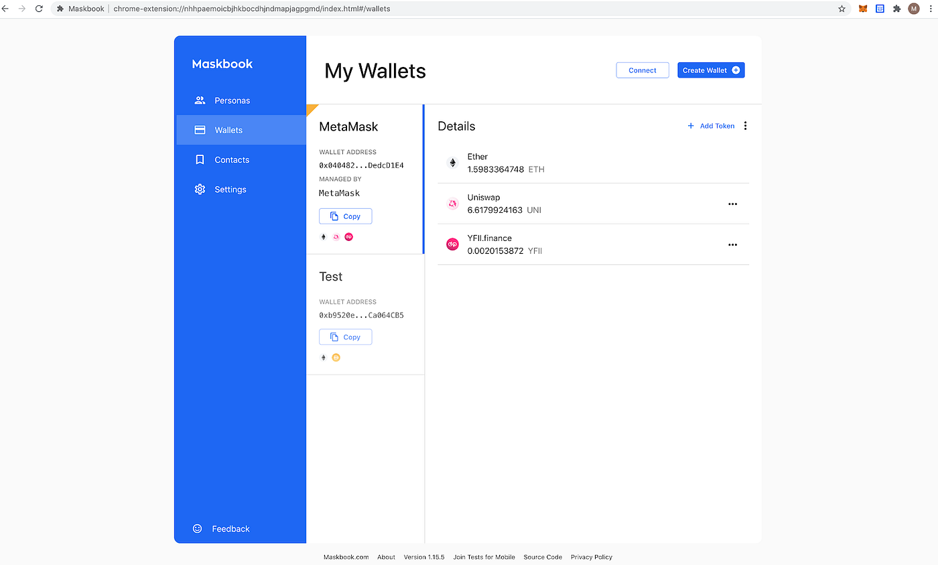The width and height of the screenshot is (938, 565).
Task: Open the Source Code footer link
Action: [x=543, y=557]
